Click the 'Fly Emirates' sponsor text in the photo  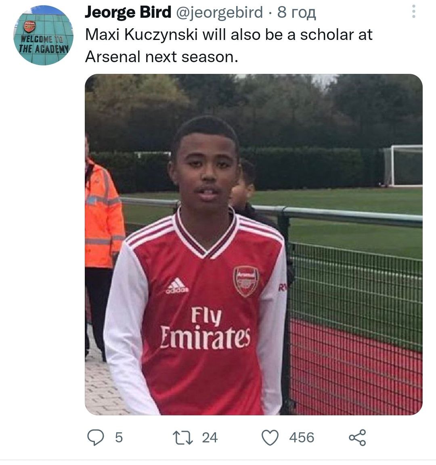206,328
